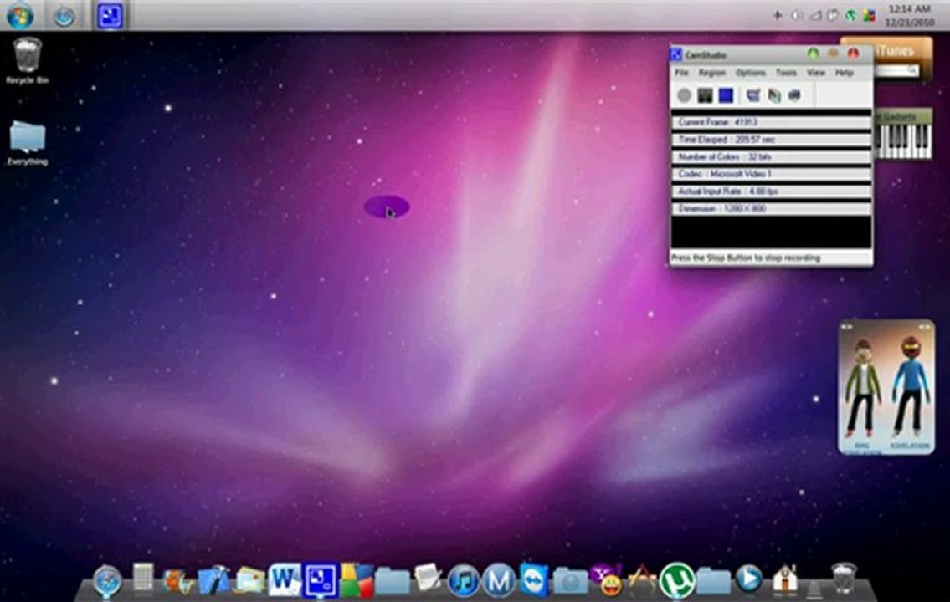
Task: Open the blue M icon in the dock
Action: pos(499,581)
